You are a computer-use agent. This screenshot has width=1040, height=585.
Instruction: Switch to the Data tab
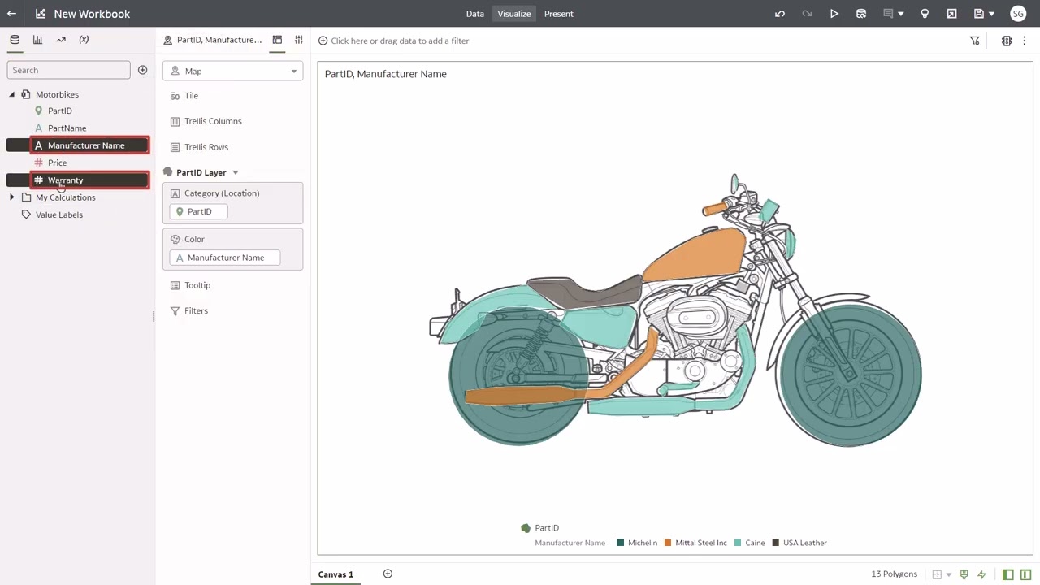tap(475, 14)
